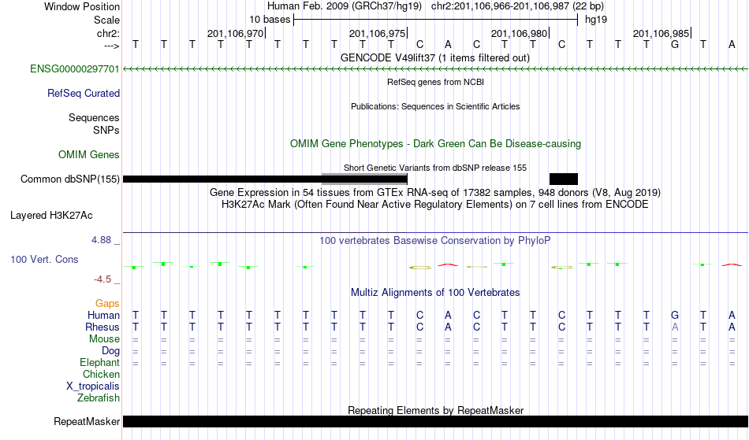Click the ---> strand direction arrow
The image size is (749, 440).
pos(111,46)
